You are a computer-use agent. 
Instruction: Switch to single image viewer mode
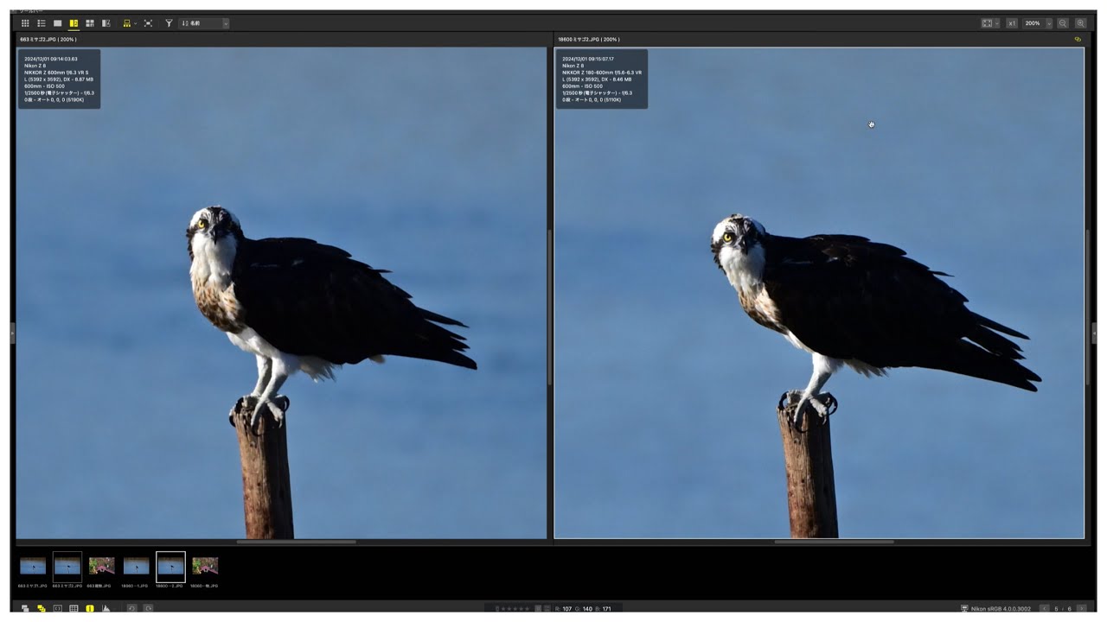click(58, 23)
